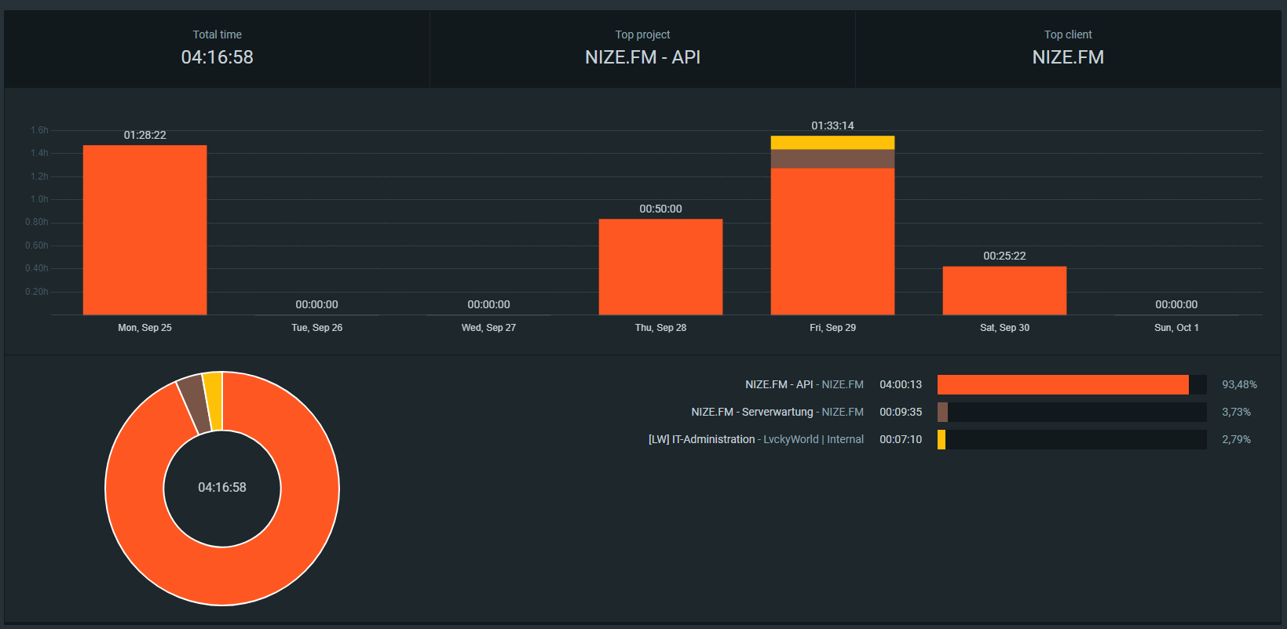Click the Serverwartung progress bar row

point(1072,412)
